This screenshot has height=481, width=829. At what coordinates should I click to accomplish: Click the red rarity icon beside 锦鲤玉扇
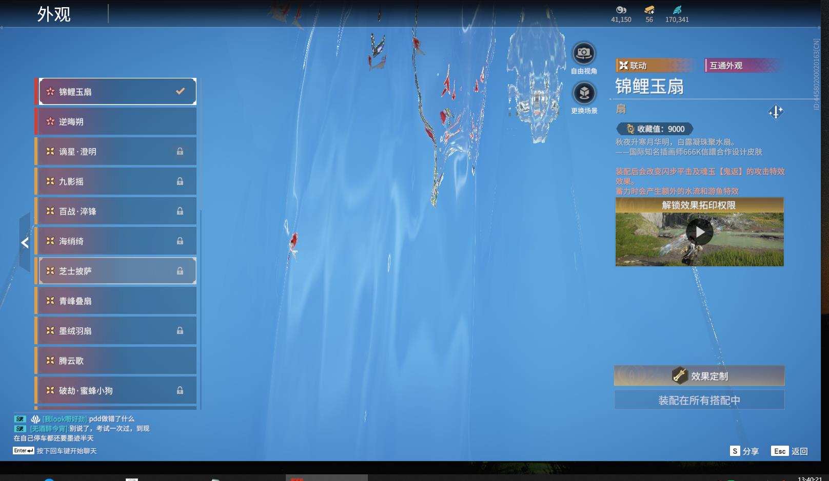click(50, 92)
